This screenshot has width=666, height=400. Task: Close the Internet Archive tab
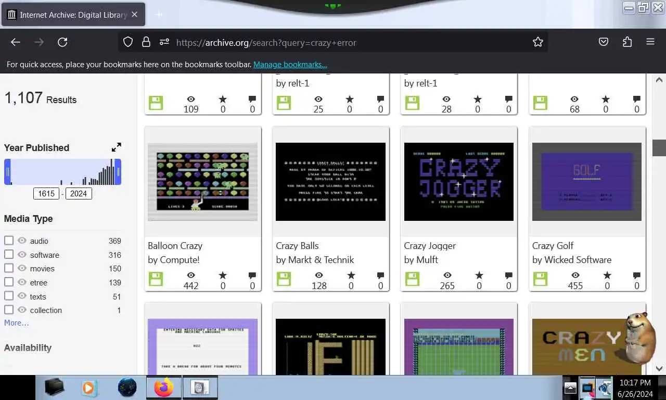pos(134,15)
